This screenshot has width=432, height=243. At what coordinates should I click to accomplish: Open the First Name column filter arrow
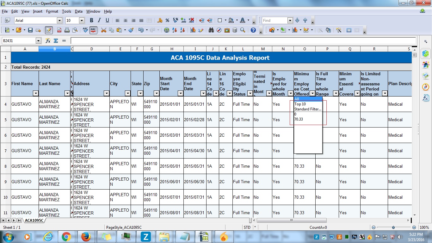35,93
